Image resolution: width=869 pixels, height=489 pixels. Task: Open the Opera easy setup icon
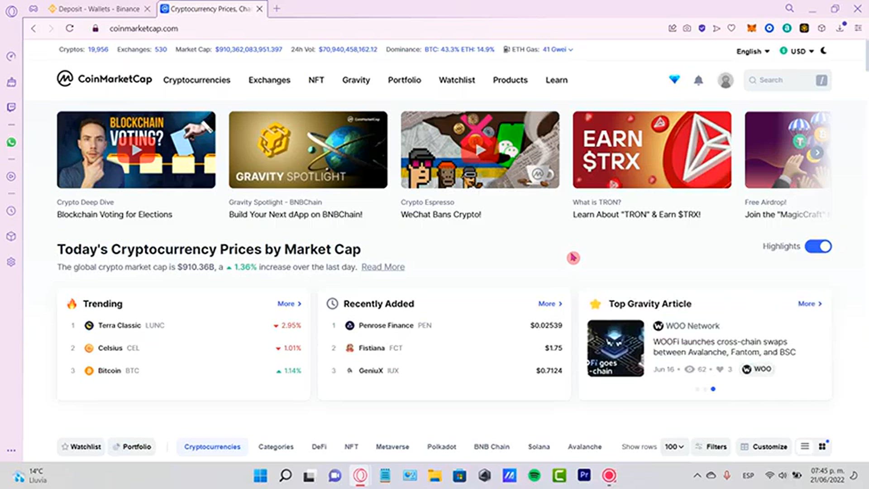858,28
